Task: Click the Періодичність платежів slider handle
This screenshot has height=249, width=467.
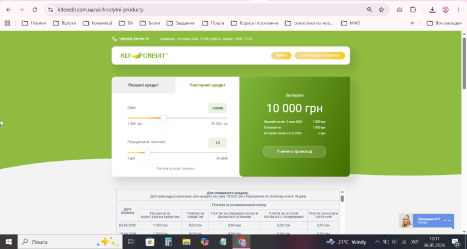Action: click(x=147, y=152)
